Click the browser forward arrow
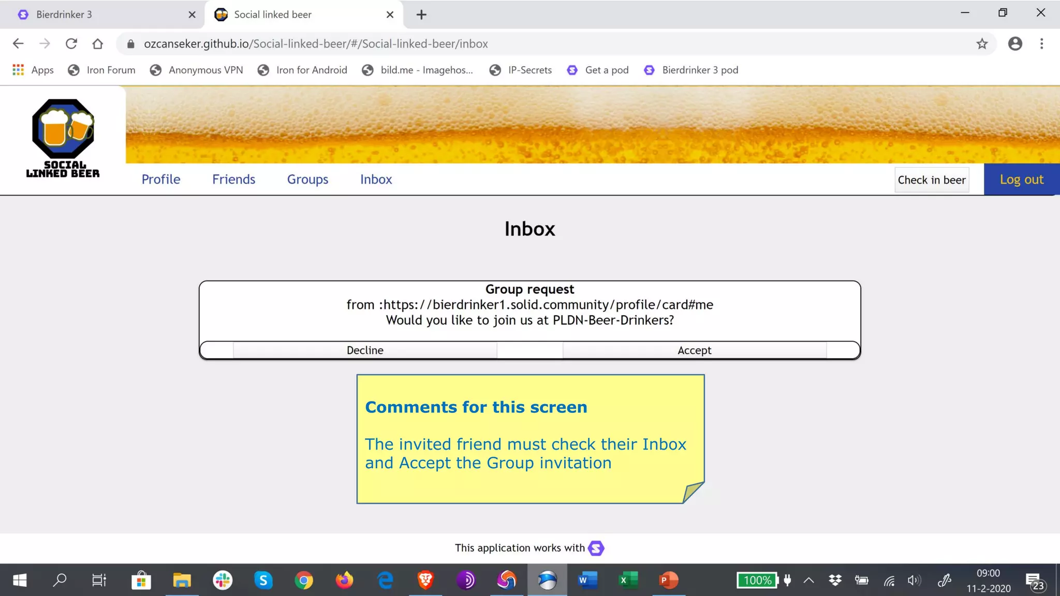Image resolution: width=1060 pixels, height=596 pixels. (x=45, y=44)
